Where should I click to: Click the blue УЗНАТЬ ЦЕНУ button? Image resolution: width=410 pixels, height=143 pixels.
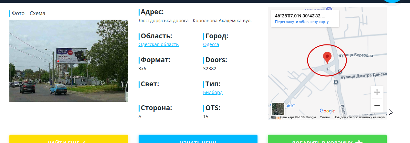click(198, 139)
